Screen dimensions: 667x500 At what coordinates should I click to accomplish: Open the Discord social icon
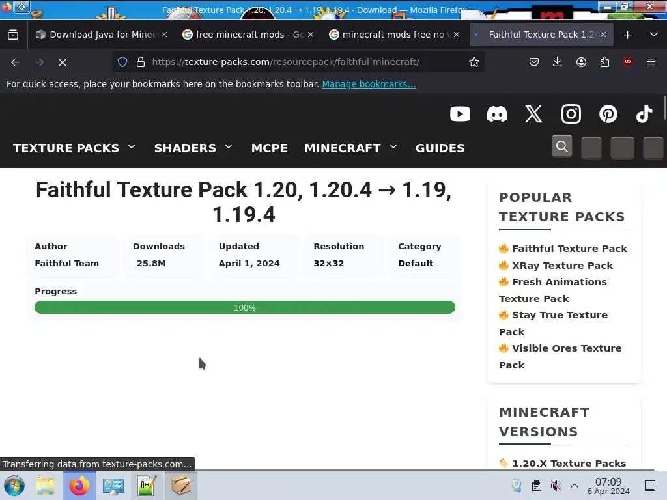(497, 114)
